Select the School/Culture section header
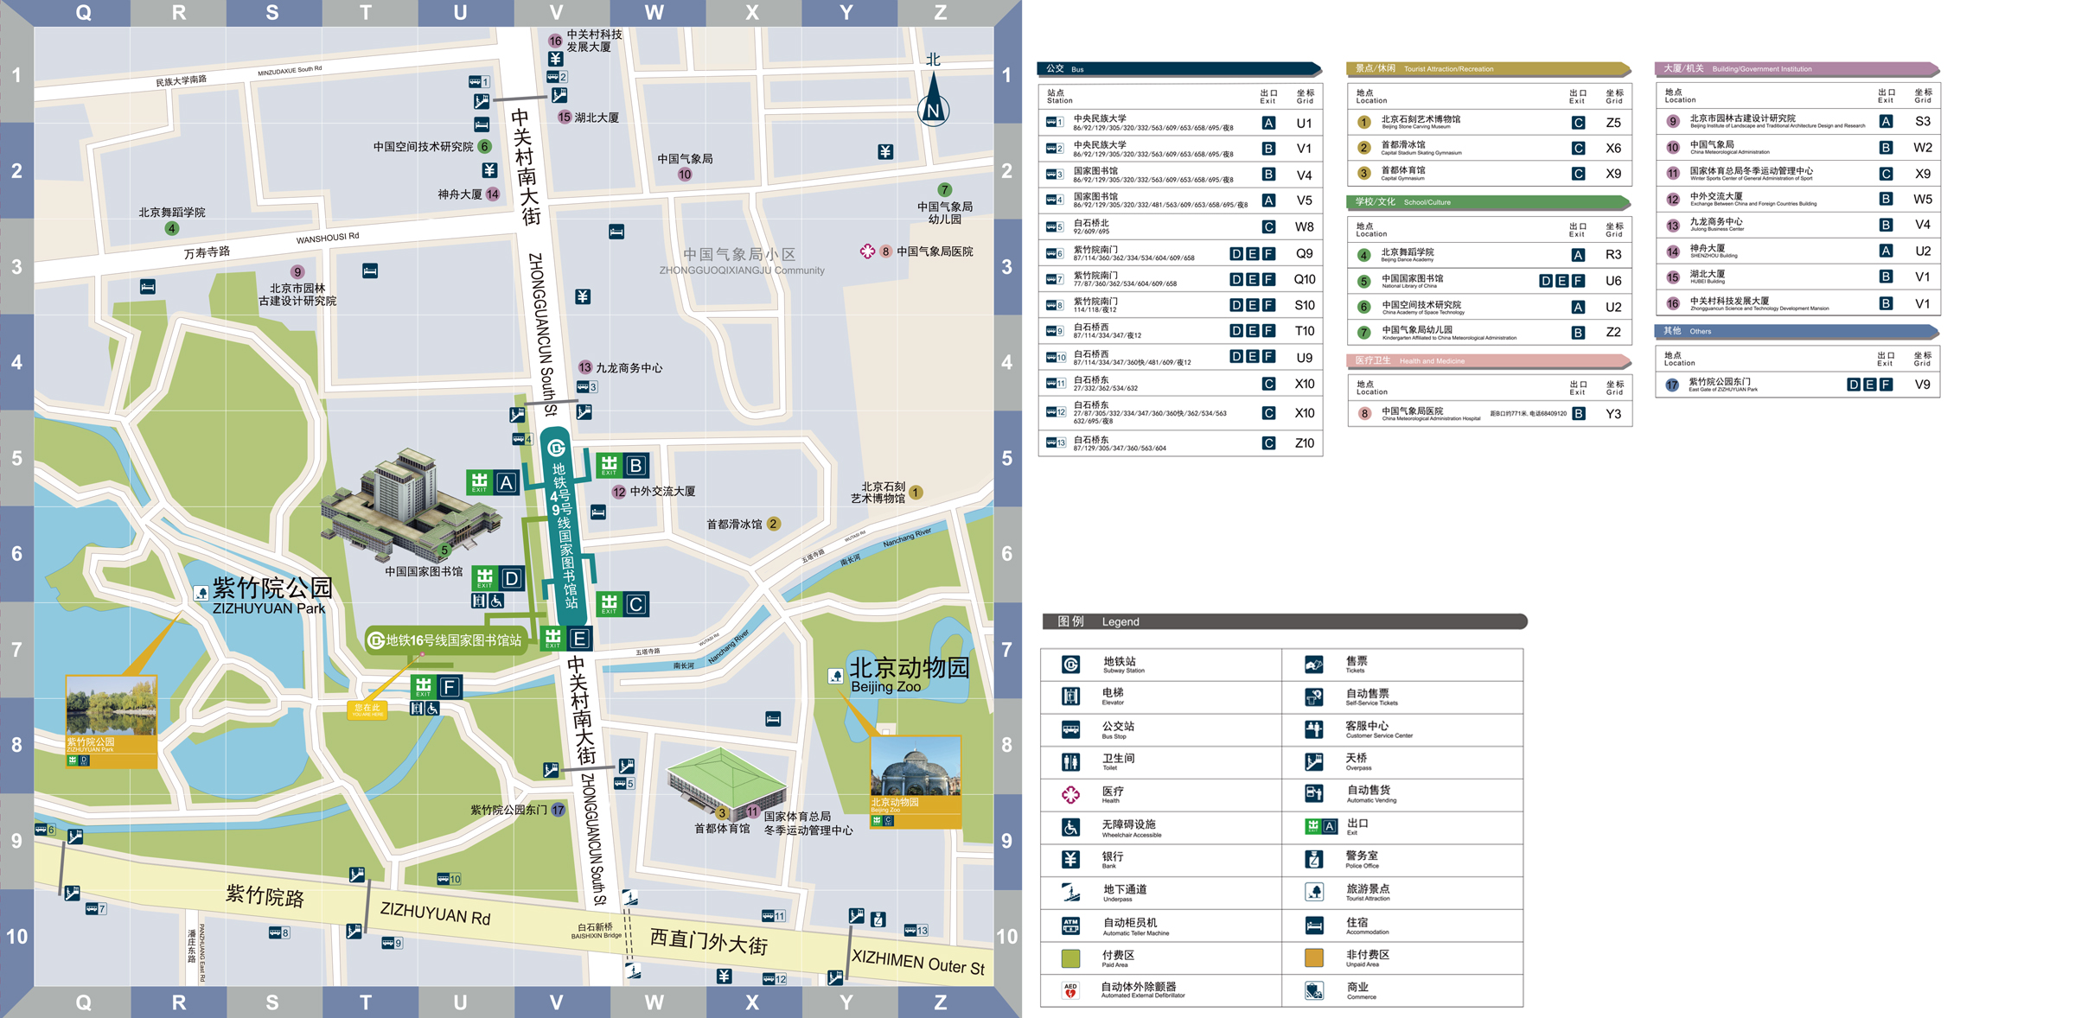The width and height of the screenshot is (2075, 1018). coord(1488,202)
